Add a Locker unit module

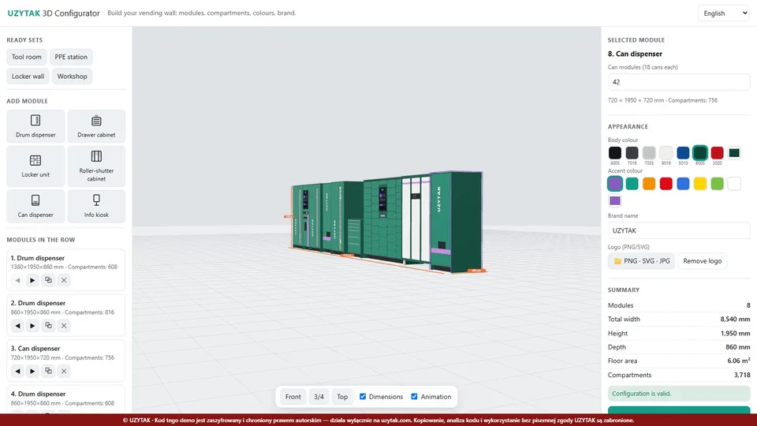[x=35, y=166]
